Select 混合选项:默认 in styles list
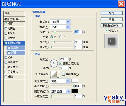126x106 pixels. [x=14, y=19]
